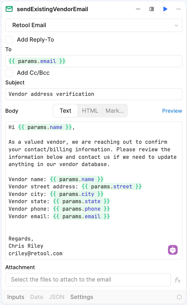Select the Text body format
The height and width of the screenshot is (305, 187).
point(66,111)
